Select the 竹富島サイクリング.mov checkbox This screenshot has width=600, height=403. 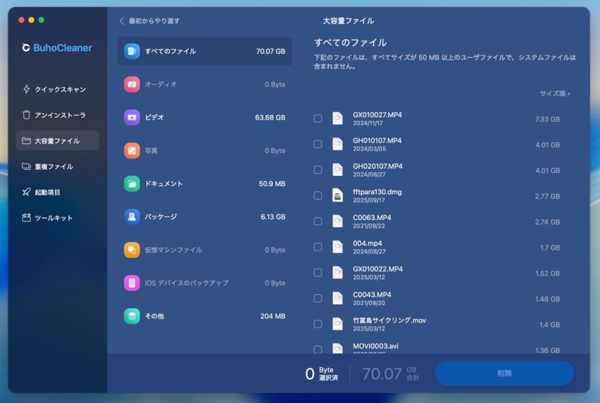(318, 324)
